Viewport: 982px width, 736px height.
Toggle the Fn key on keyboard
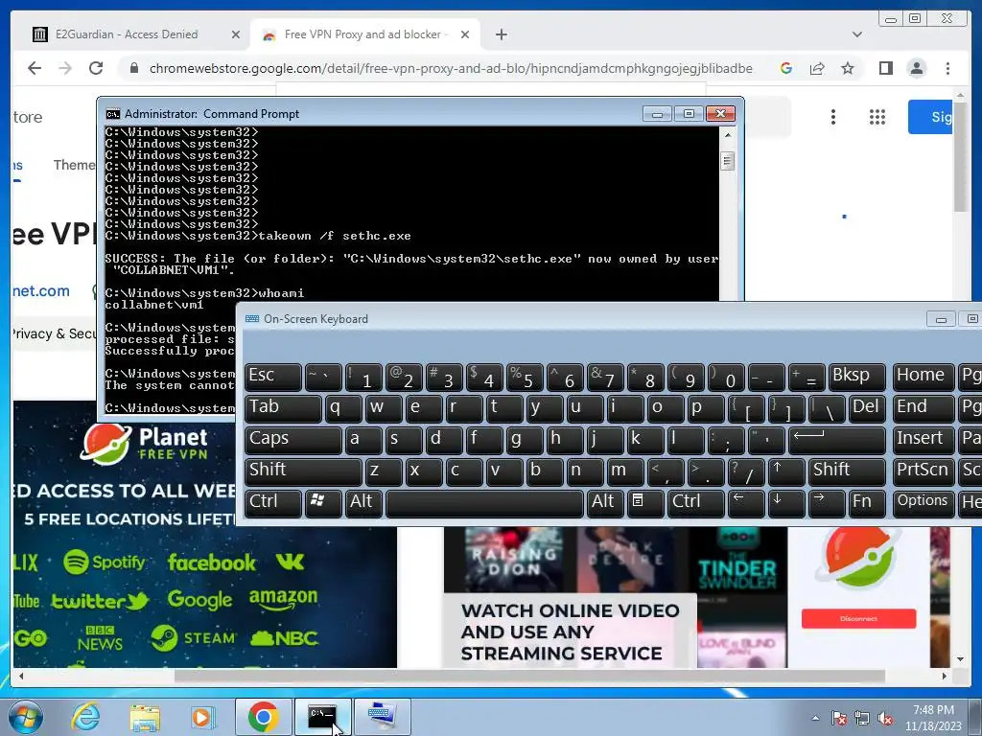tap(867, 502)
